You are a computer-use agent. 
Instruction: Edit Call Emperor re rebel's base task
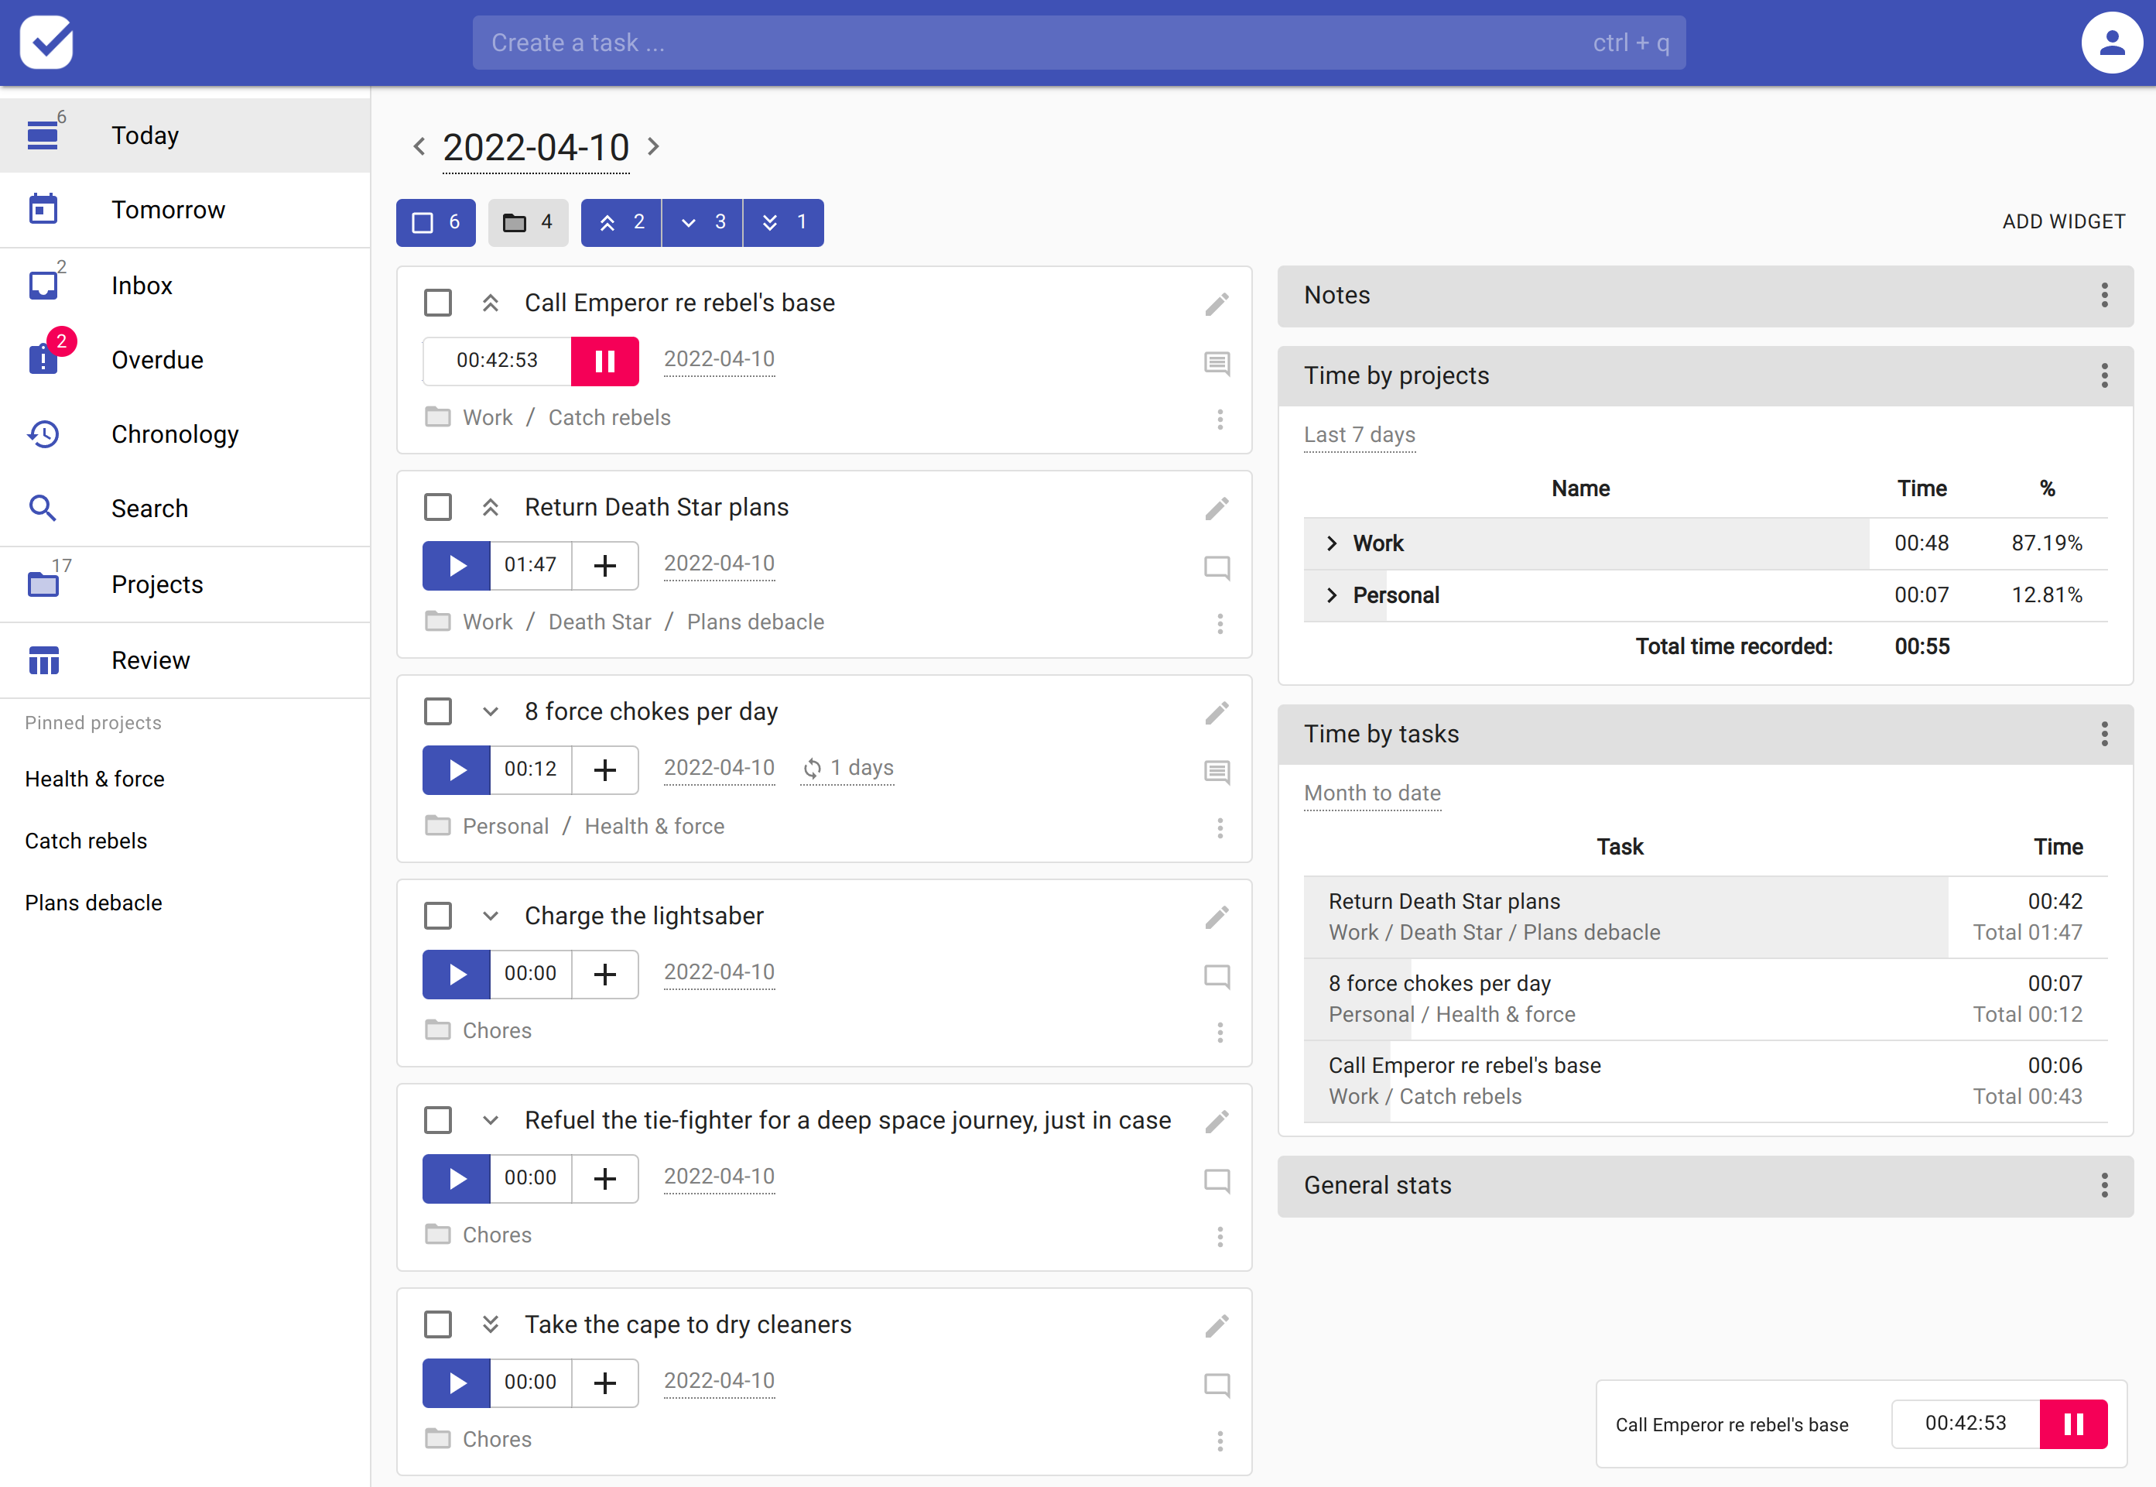point(1217,303)
